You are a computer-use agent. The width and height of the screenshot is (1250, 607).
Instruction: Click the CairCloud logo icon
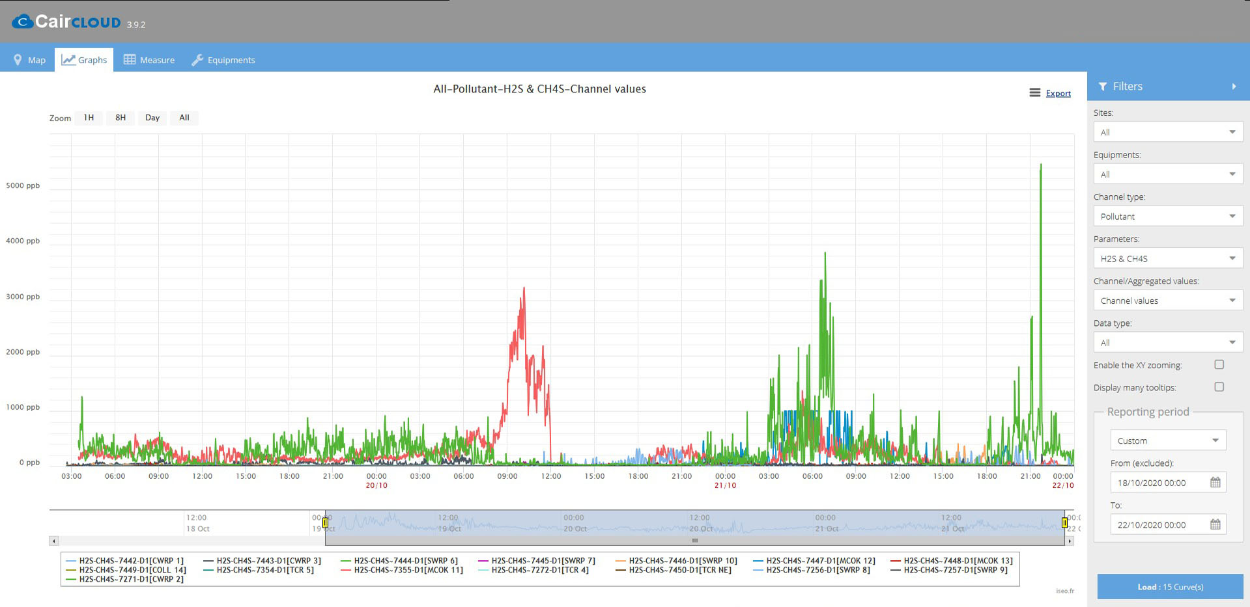pos(22,21)
